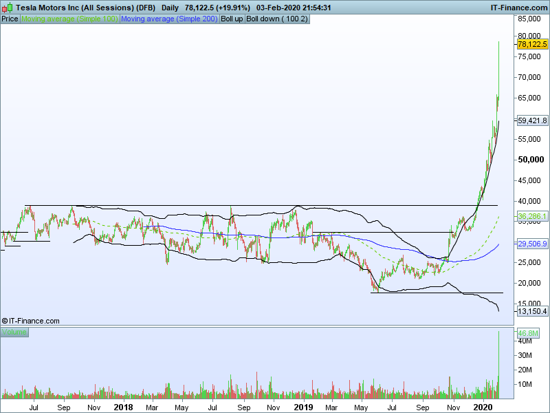Click the 50,000 price axis label
The height and width of the screenshot is (413, 550).
coord(531,160)
